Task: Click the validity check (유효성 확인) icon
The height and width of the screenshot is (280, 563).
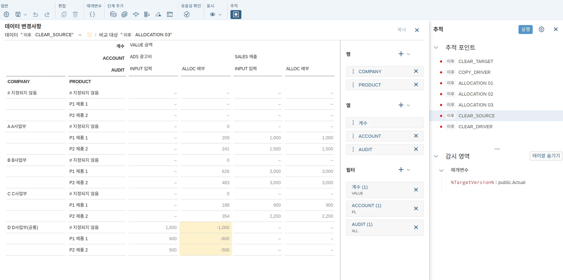Action: pyautogui.click(x=187, y=14)
